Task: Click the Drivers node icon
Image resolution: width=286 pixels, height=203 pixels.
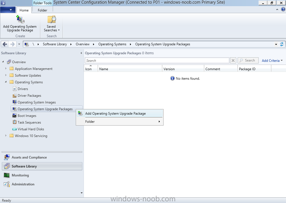Action: [x=15, y=89]
